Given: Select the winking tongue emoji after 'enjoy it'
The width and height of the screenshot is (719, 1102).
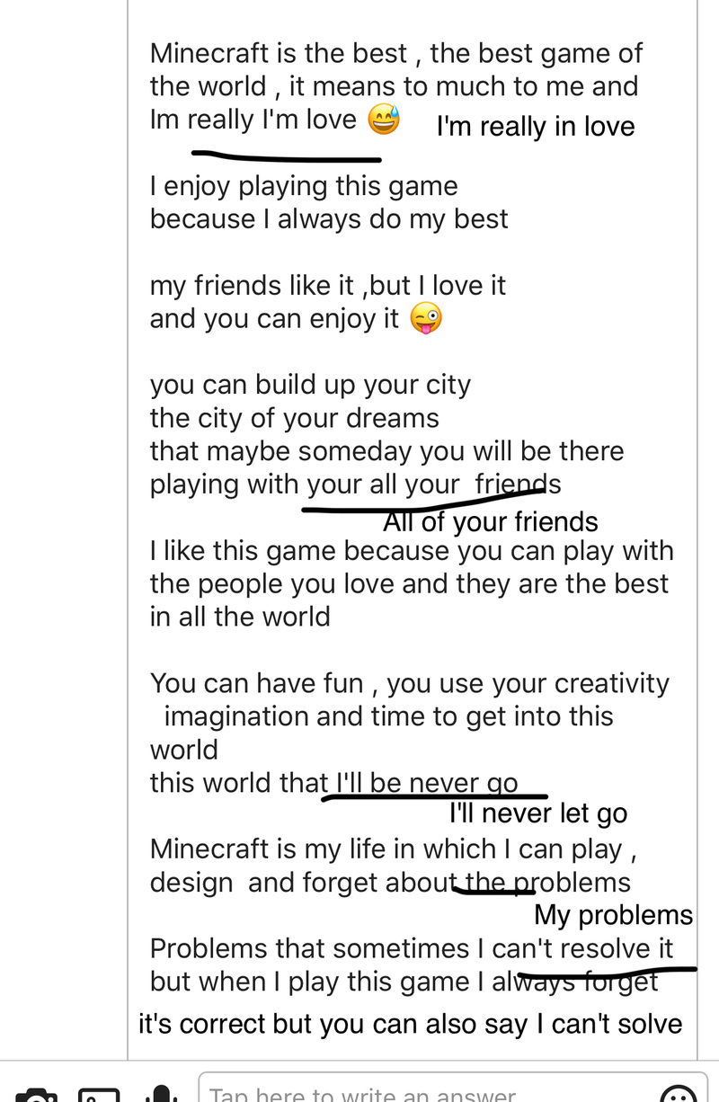Looking at the screenshot, I should (426, 319).
